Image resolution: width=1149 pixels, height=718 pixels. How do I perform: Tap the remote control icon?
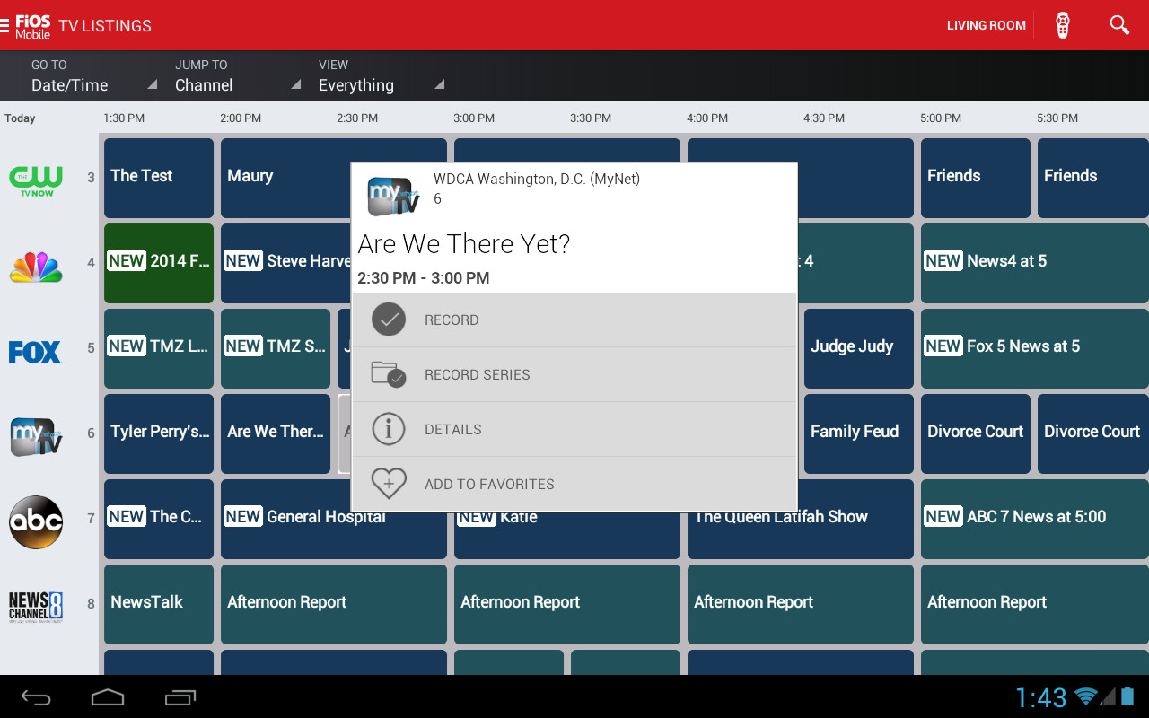[x=1063, y=25]
